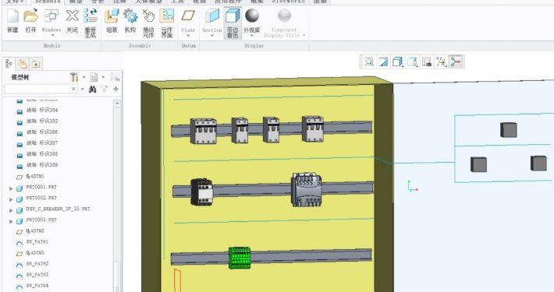Open a file with the 打开 icon
Image resolution: width=554 pixels, height=292 pixels.
coord(30,21)
